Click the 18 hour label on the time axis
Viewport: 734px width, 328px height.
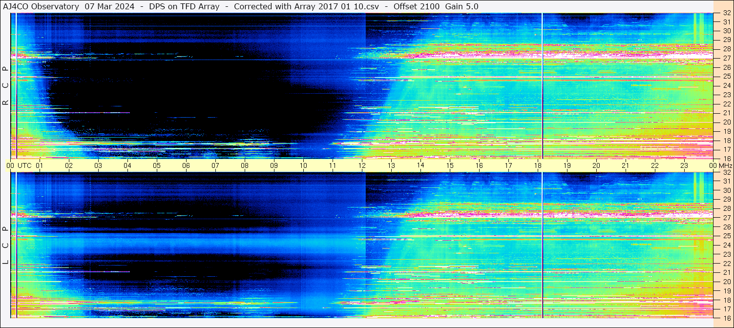pos(538,165)
